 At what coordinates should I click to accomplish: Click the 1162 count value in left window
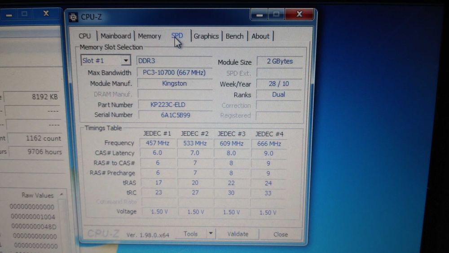[x=35, y=138]
